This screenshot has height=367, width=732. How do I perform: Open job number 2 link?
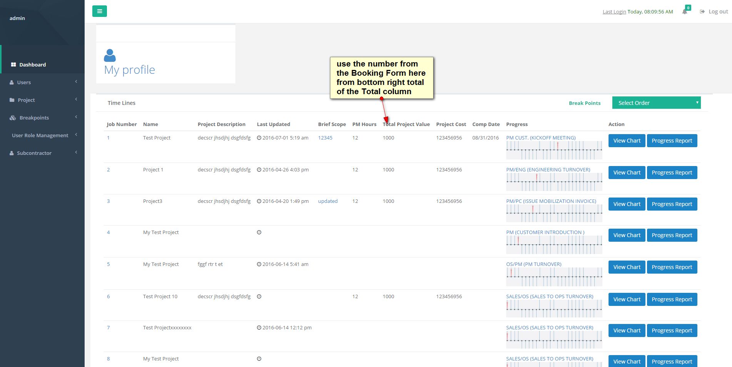click(108, 169)
